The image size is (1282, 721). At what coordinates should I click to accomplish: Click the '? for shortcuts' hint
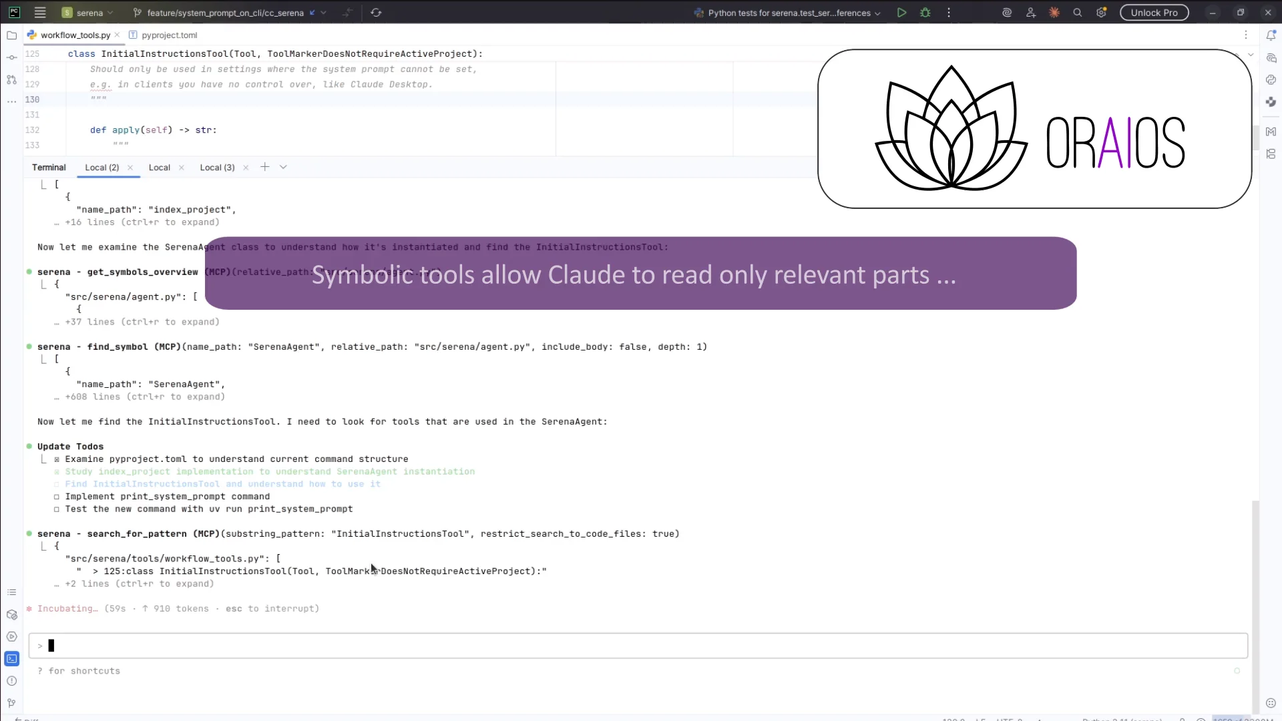[79, 671]
